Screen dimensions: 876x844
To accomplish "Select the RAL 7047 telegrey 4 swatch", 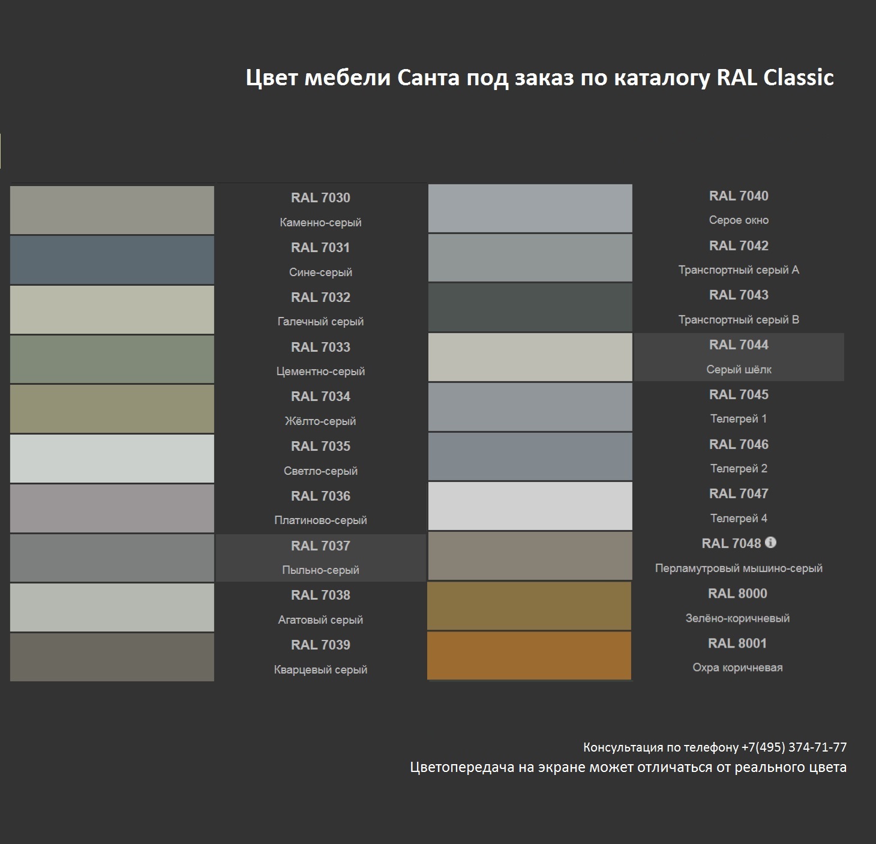I will 530,506.
